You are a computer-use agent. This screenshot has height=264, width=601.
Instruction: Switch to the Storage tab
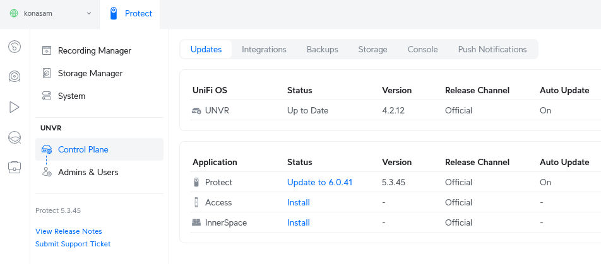click(372, 49)
